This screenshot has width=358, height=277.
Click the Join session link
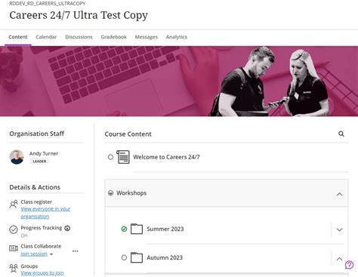(34, 254)
